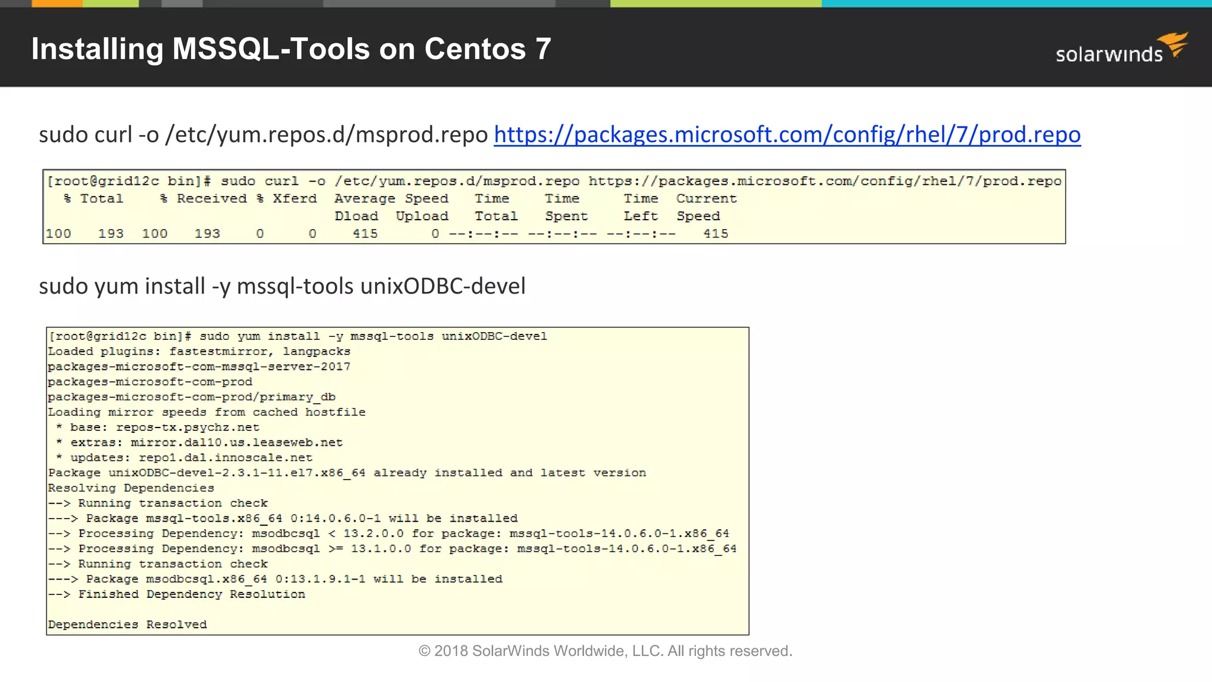Click 'packages-microsoft-com-prod/primary_db' line

click(x=192, y=397)
